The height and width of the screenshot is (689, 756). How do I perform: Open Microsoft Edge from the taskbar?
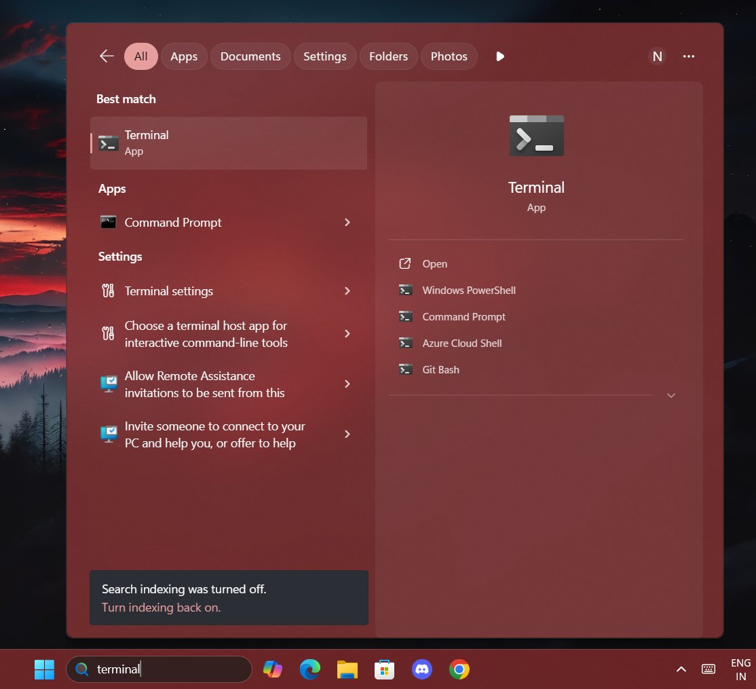click(x=310, y=669)
